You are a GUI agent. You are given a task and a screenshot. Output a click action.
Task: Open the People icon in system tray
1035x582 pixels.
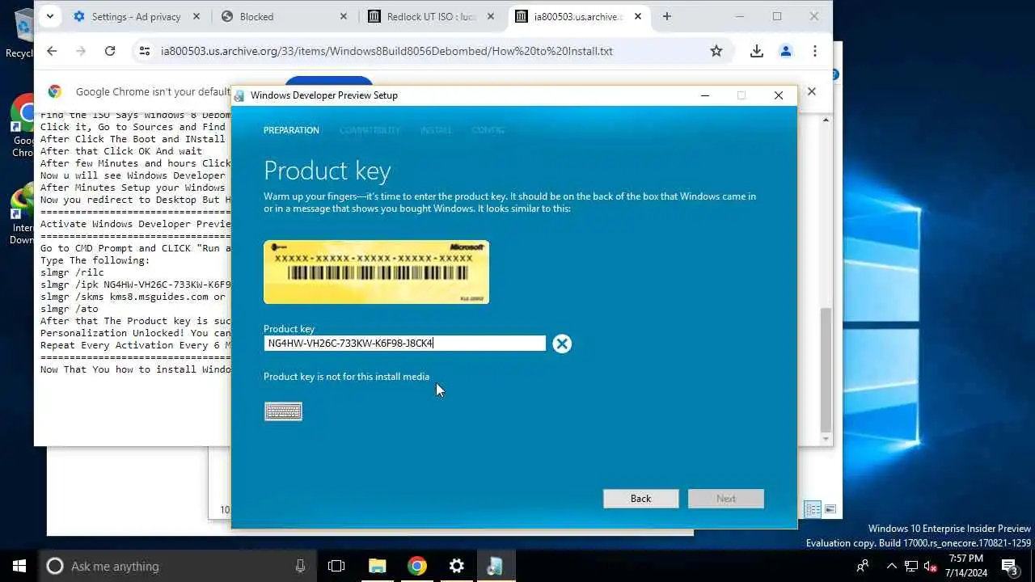[x=863, y=566]
